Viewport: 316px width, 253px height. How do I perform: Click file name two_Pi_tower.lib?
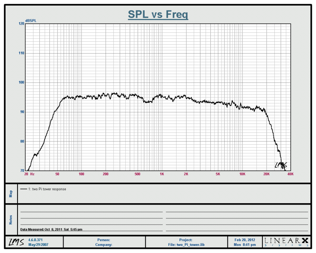click(186, 245)
